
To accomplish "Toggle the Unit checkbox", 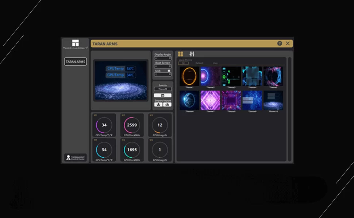I will [169, 70].
